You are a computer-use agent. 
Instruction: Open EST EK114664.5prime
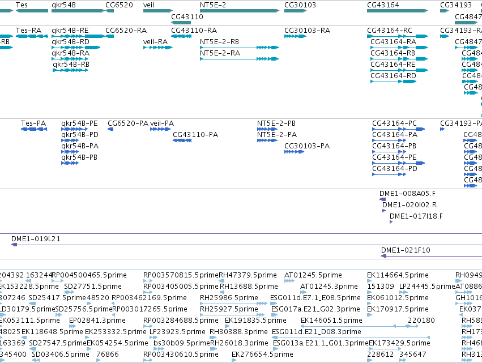pyautogui.click(x=369, y=281)
